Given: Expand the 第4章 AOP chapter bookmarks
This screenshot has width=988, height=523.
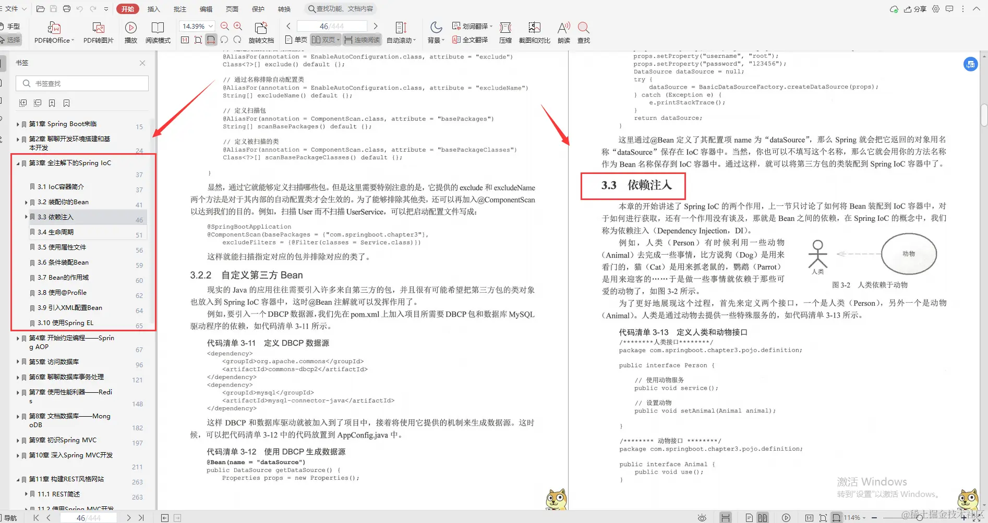Looking at the screenshot, I should (17, 339).
